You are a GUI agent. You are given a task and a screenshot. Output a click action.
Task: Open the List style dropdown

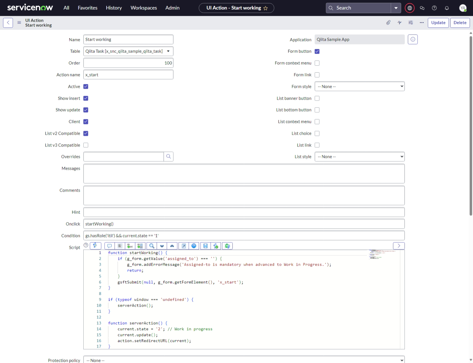359,157
